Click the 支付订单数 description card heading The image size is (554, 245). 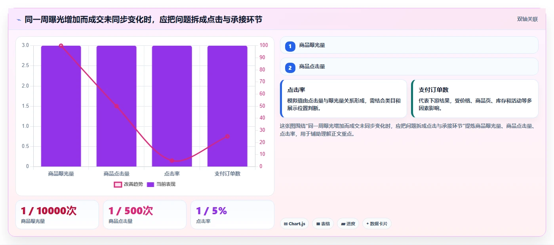tap(434, 90)
